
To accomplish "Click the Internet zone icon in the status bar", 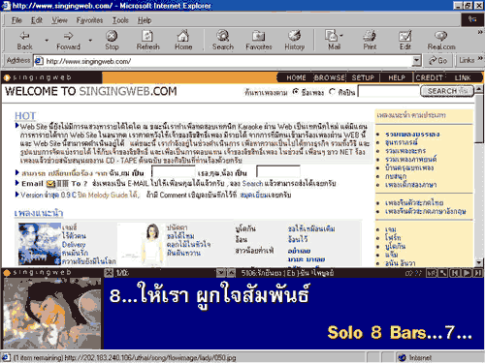I will click(403, 357).
